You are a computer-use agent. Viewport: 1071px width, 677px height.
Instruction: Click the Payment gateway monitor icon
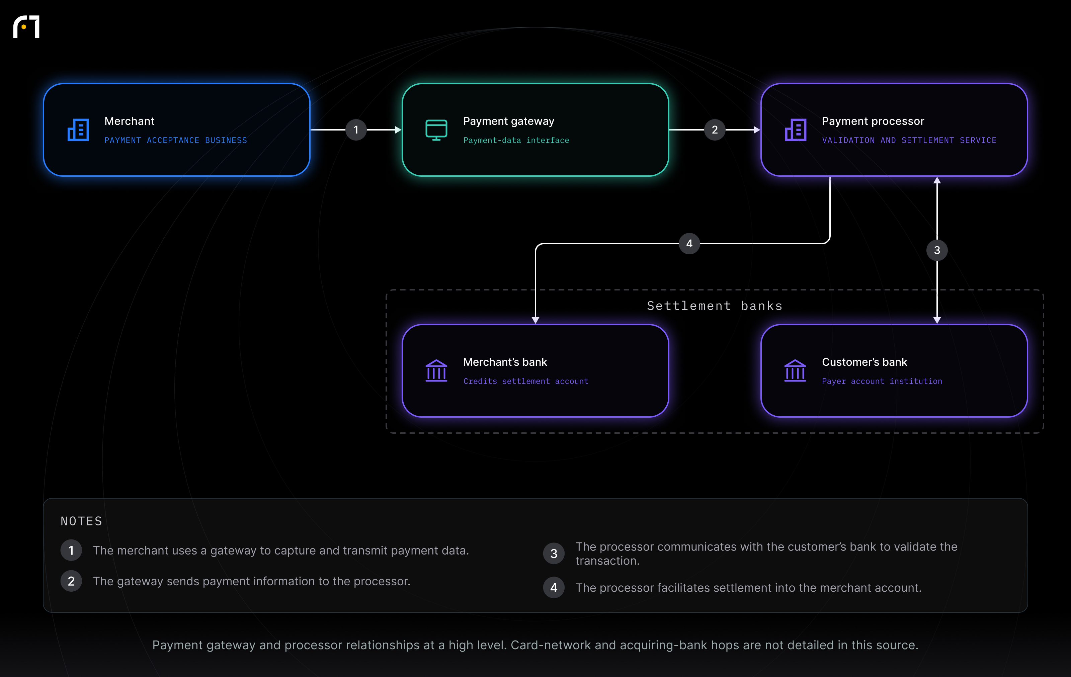pyautogui.click(x=436, y=130)
